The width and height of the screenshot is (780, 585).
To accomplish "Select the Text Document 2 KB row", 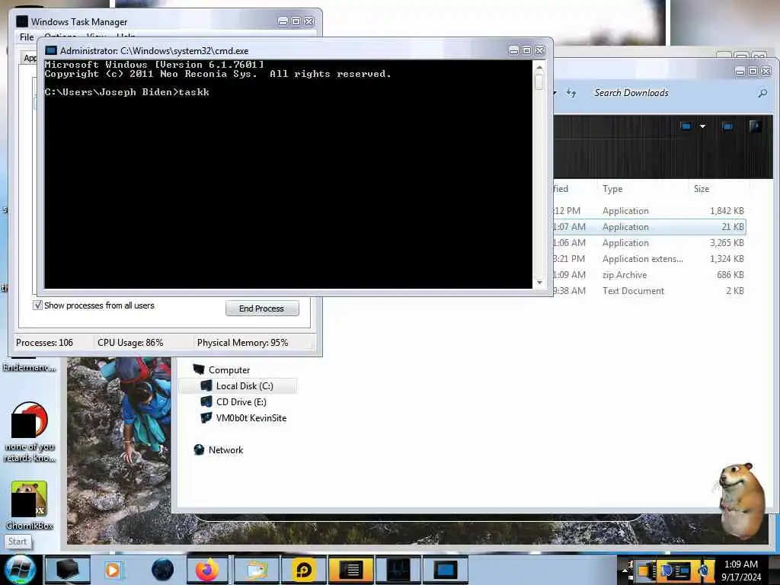I will pyautogui.click(x=649, y=290).
